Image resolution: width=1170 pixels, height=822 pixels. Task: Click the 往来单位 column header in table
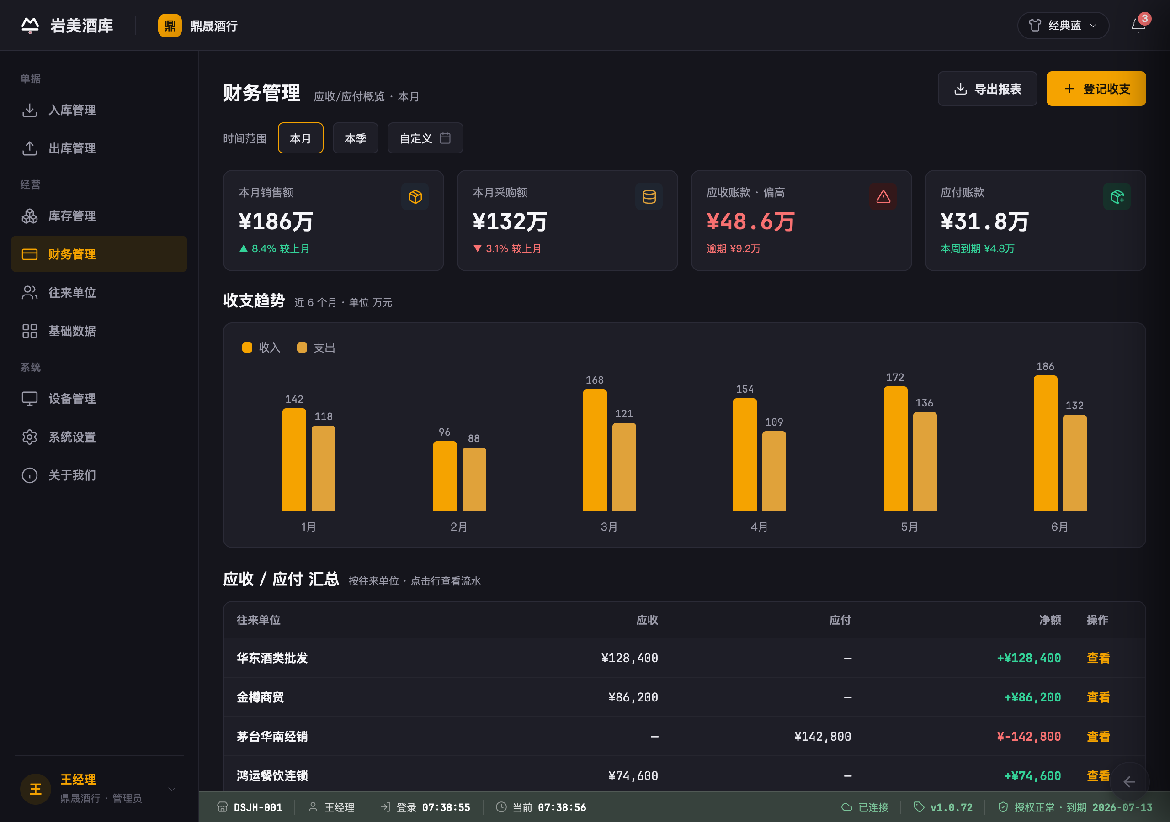click(258, 620)
